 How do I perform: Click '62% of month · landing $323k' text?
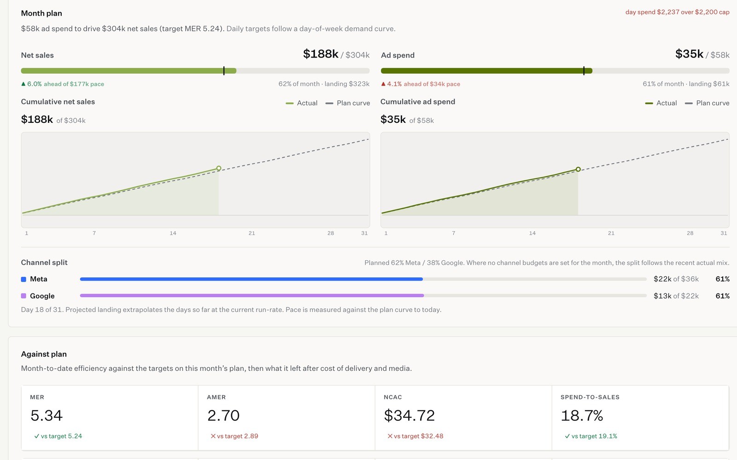point(324,84)
